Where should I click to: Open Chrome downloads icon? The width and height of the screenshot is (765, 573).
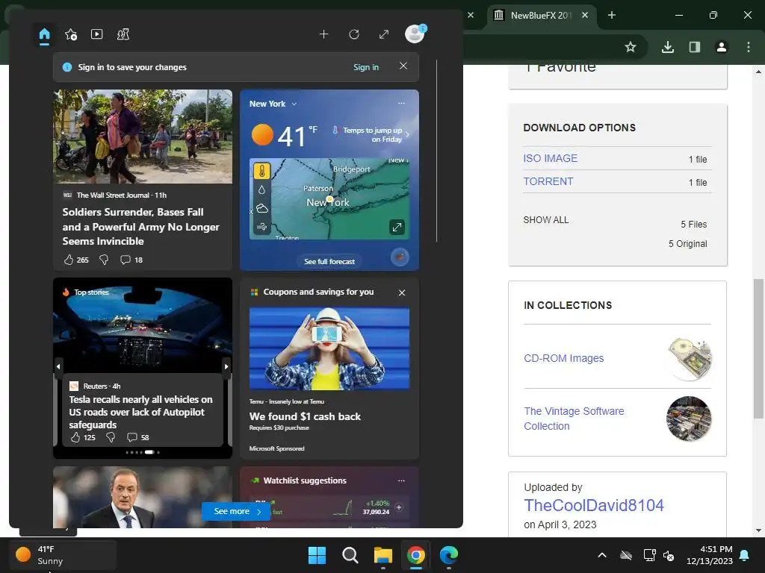tap(668, 47)
